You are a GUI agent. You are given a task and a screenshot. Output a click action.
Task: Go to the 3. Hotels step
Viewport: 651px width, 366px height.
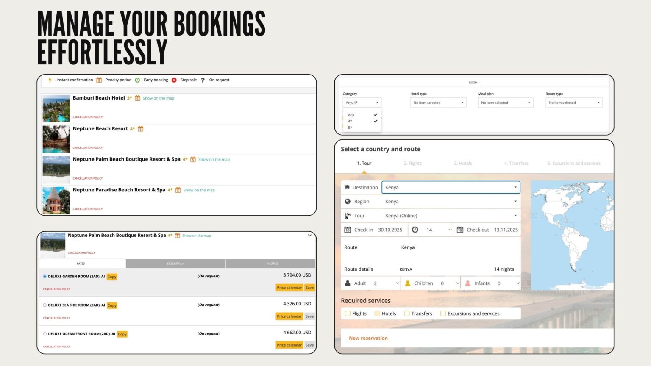click(463, 163)
